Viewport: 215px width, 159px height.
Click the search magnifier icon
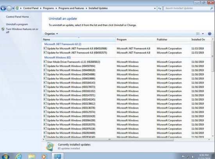click(x=211, y=8)
